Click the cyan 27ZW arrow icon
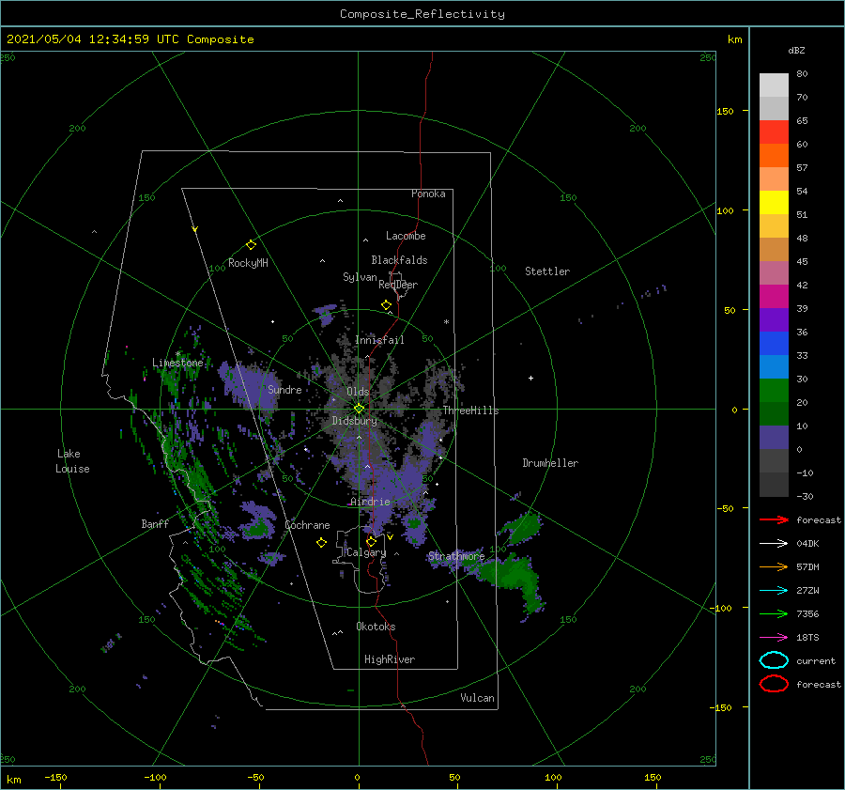This screenshot has height=790, width=845. [774, 591]
